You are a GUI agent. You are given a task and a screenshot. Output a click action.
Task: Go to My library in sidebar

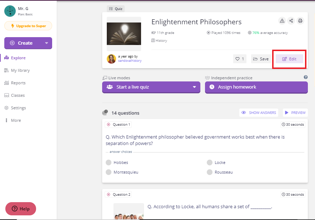17,70
